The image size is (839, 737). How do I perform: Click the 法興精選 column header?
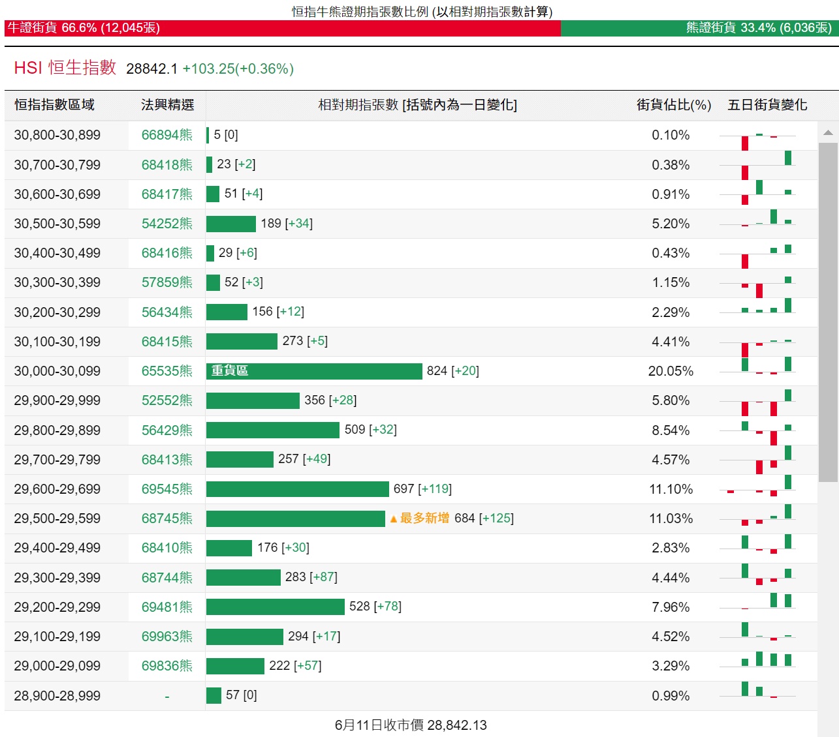(167, 105)
